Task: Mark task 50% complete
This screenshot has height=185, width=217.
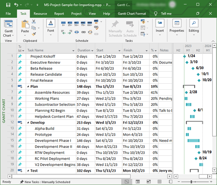Action: tap(76, 24)
